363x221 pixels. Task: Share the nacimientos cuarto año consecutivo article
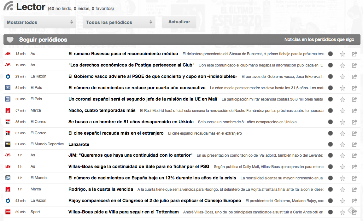tap(354, 88)
